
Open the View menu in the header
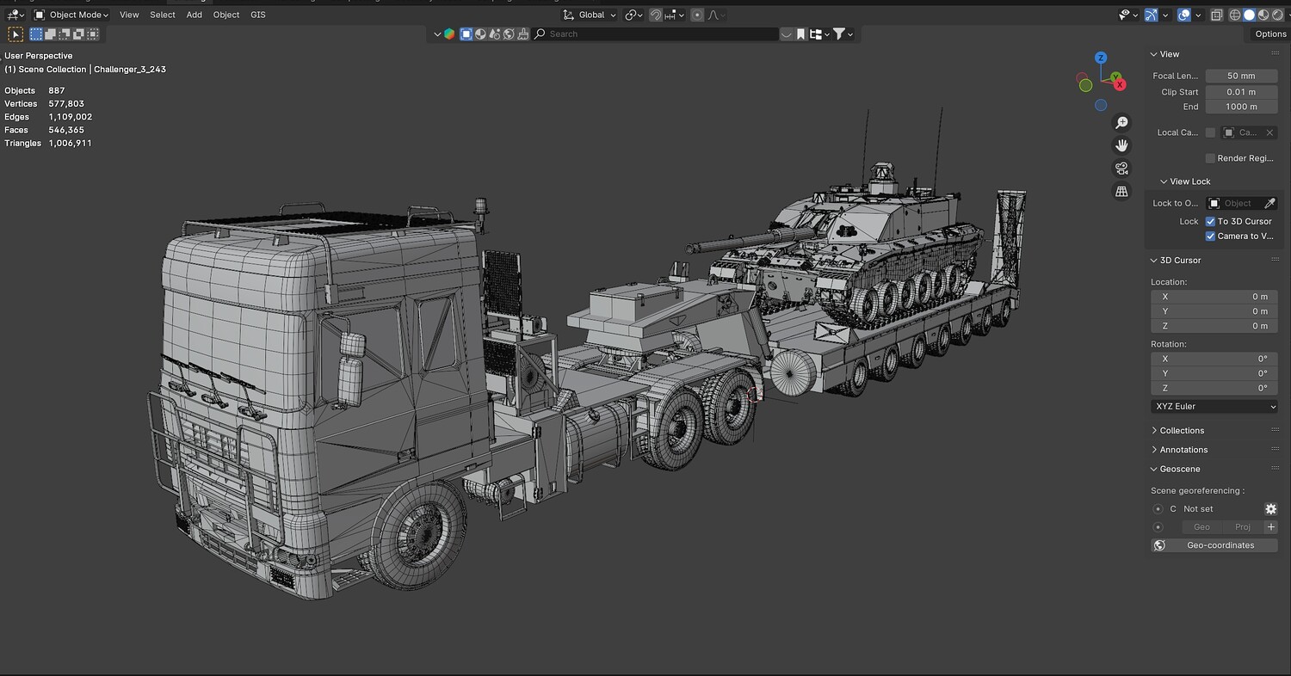129,15
